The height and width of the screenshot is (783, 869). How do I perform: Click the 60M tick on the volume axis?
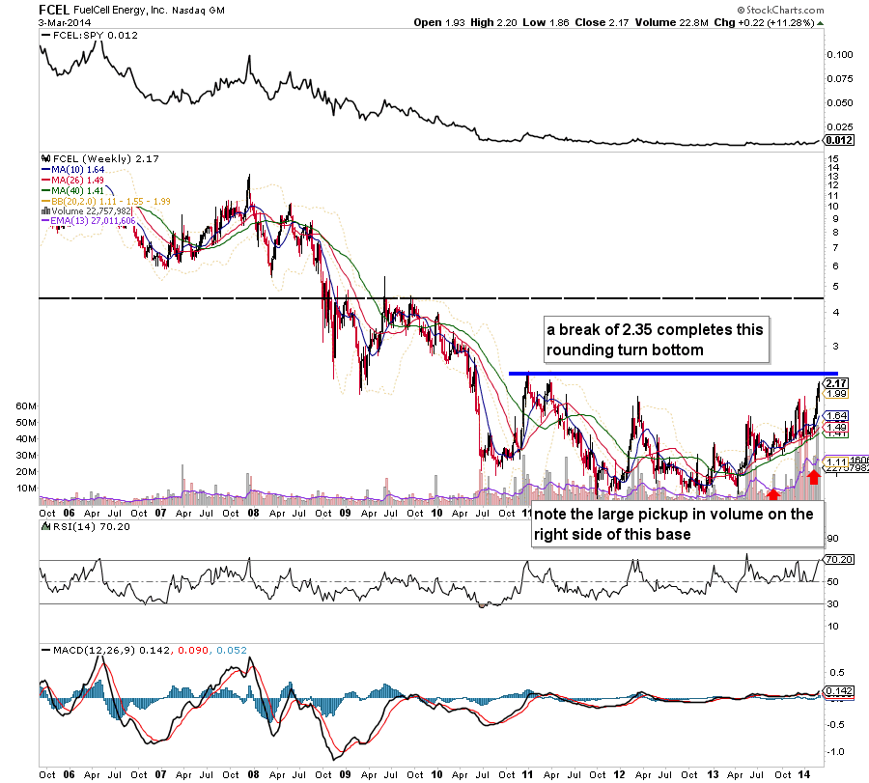click(x=26, y=406)
